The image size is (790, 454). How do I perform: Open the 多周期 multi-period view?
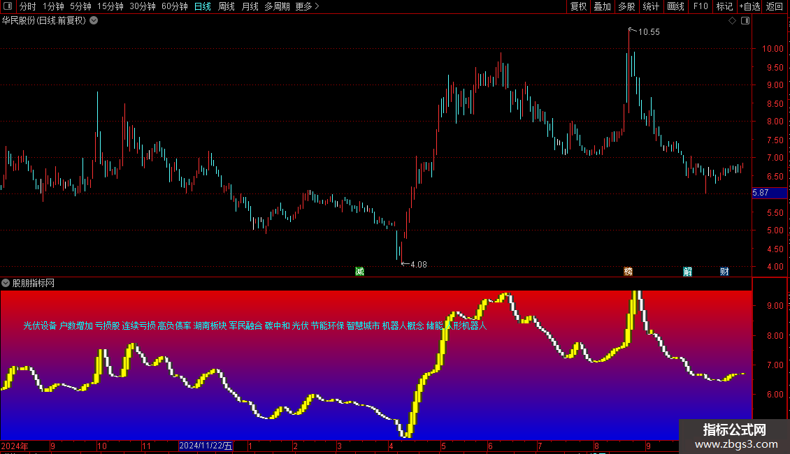coord(277,6)
